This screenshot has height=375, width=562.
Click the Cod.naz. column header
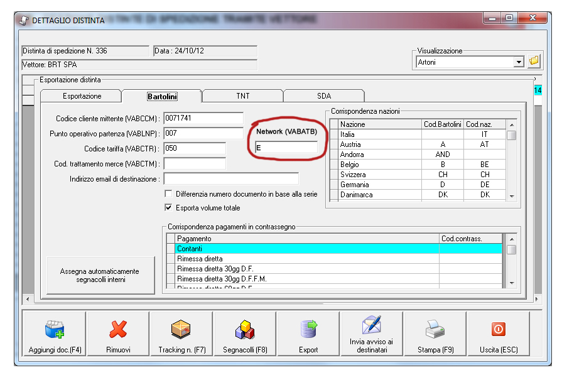tap(485, 124)
